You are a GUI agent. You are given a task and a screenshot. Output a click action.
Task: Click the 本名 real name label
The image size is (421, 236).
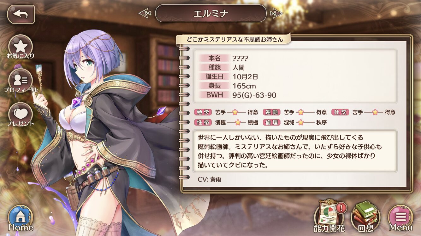coord(214,58)
